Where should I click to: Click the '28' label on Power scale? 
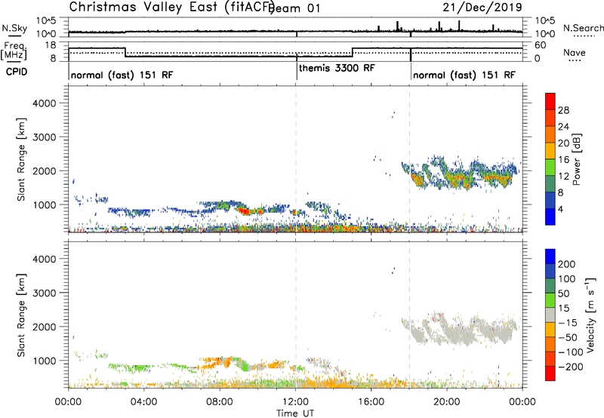563,110
